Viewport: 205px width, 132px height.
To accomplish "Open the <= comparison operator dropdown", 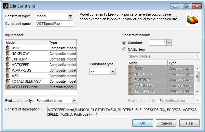I will coord(112,71).
